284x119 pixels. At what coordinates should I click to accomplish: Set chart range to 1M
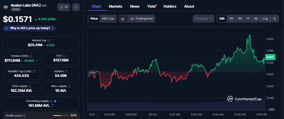coord(240,19)
